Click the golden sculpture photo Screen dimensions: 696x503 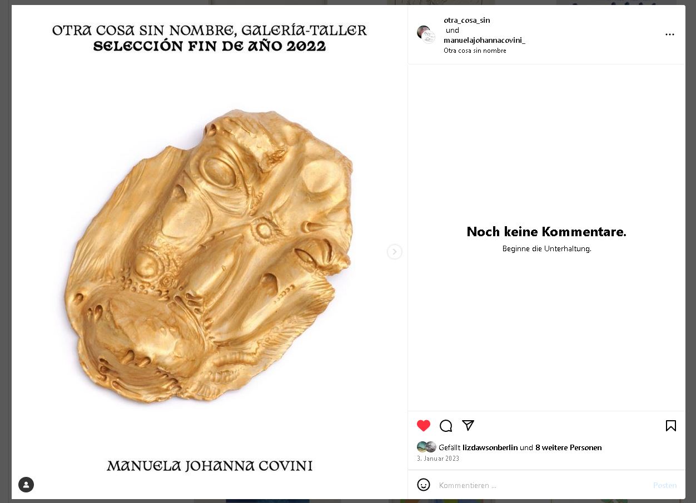[209, 255]
